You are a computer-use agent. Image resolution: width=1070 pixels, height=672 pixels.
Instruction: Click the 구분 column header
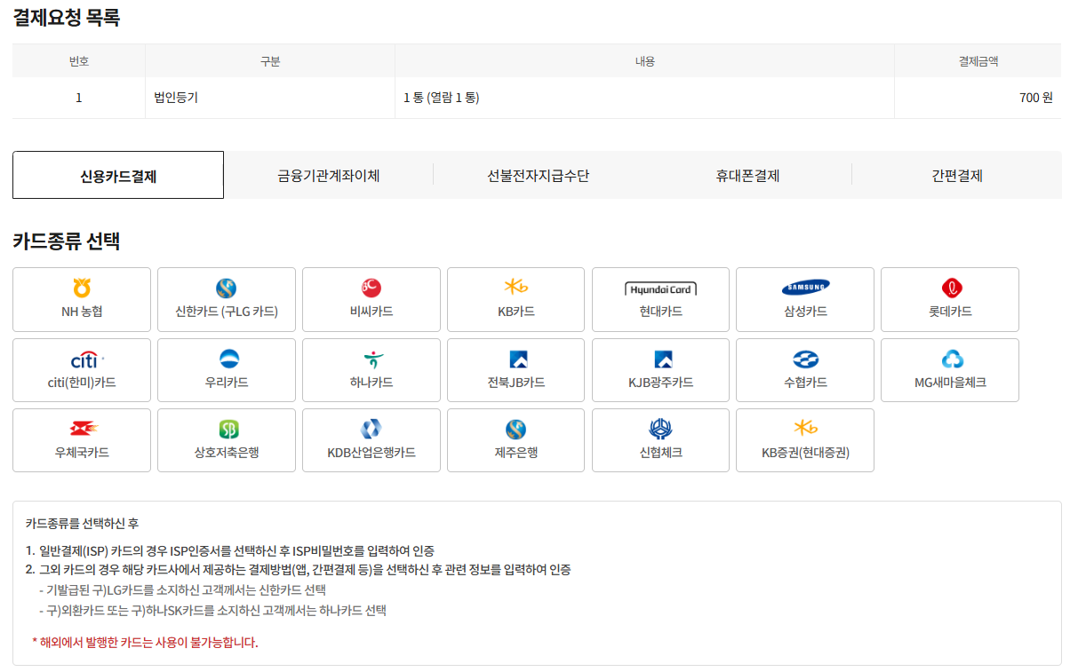point(270,61)
